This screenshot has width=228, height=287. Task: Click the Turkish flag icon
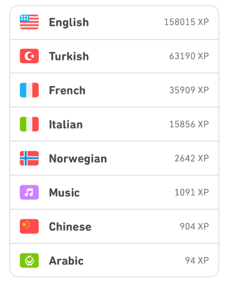(x=29, y=56)
